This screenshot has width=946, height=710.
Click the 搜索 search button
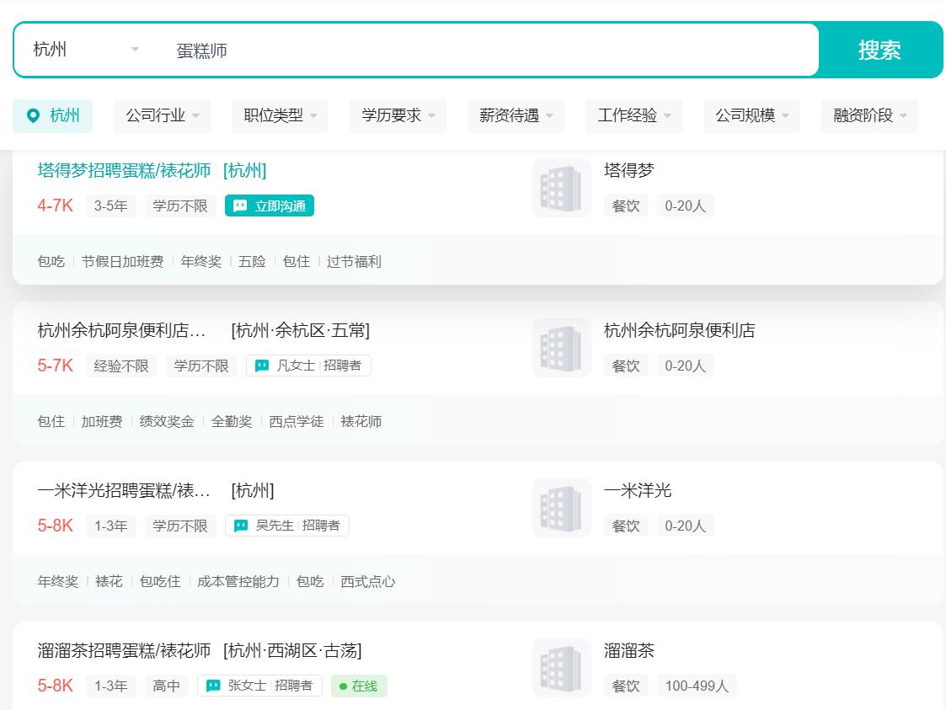(879, 50)
